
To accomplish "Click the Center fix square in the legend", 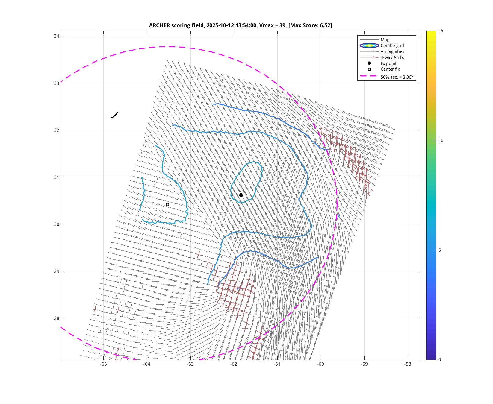I will [369, 69].
